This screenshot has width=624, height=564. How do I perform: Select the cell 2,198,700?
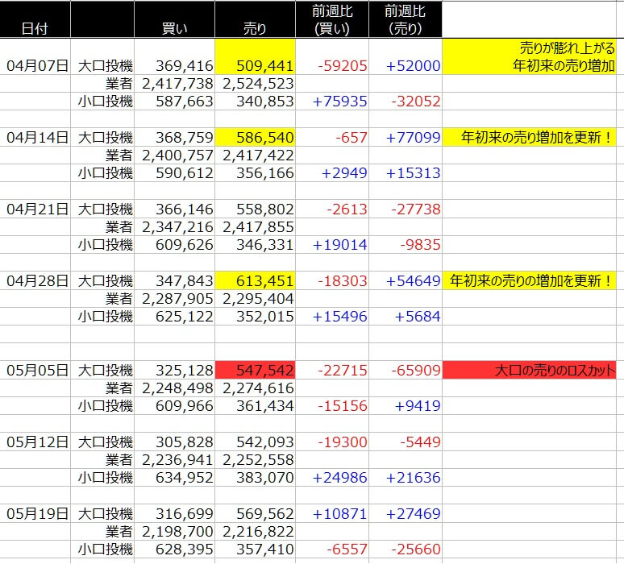point(175,532)
